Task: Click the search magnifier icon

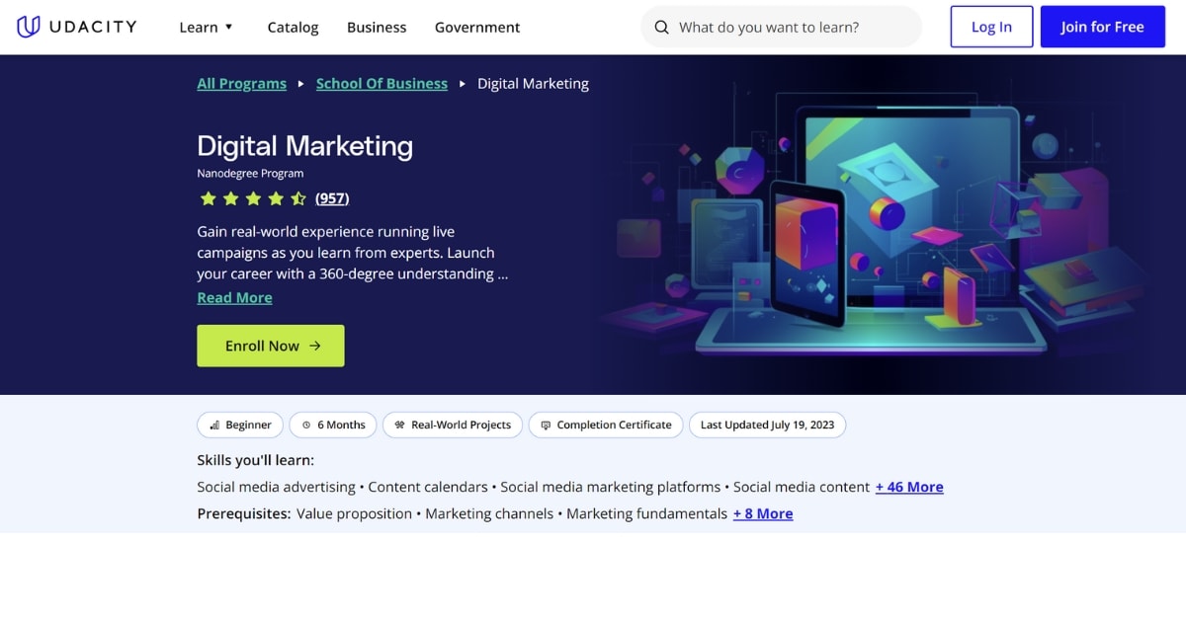Action: (661, 28)
